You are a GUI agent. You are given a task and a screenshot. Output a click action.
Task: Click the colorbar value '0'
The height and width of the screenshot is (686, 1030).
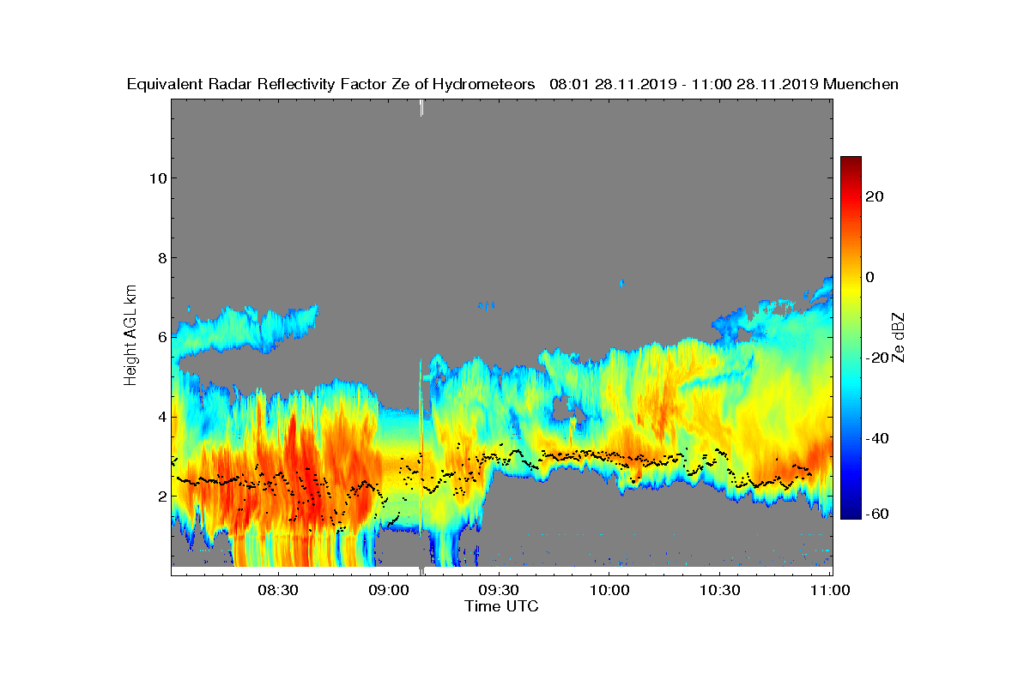coord(871,277)
